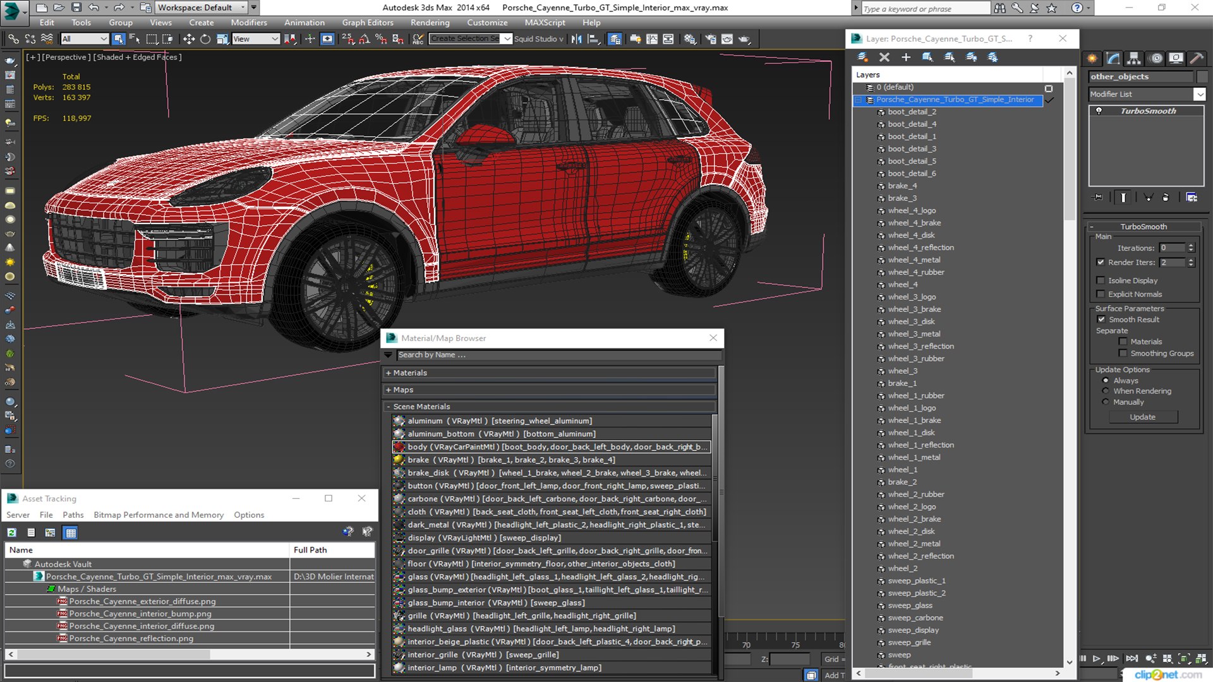Click the brake material yellow swatch
1213x682 pixels.
coord(399,460)
